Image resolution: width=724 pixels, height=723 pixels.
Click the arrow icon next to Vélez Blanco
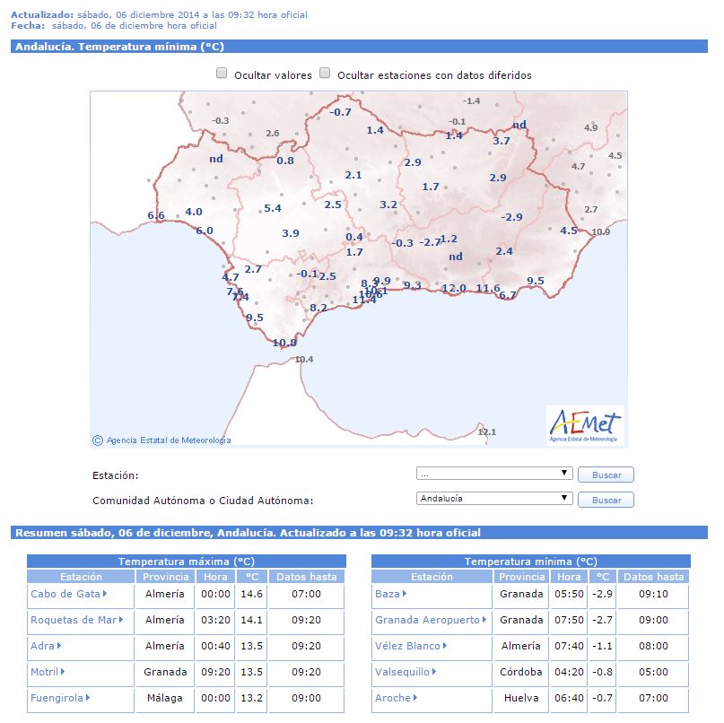coord(444,646)
